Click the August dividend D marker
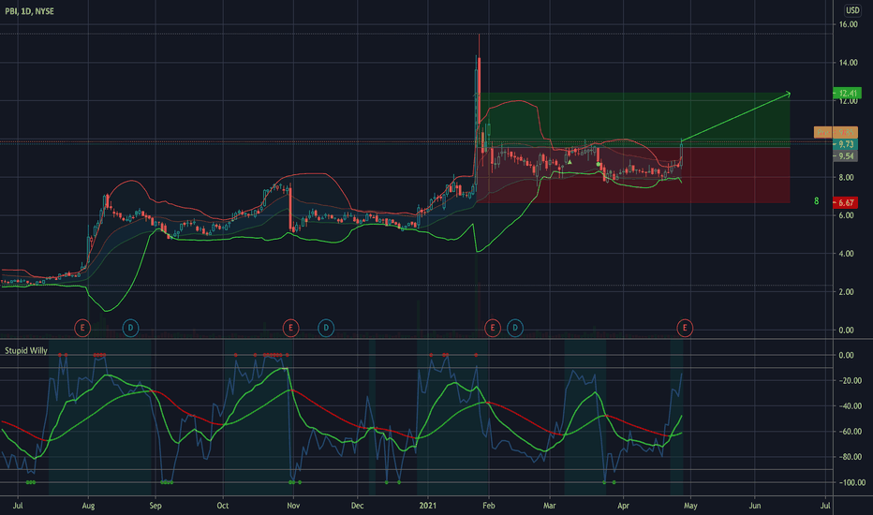873x515 pixels. (130, 328)
